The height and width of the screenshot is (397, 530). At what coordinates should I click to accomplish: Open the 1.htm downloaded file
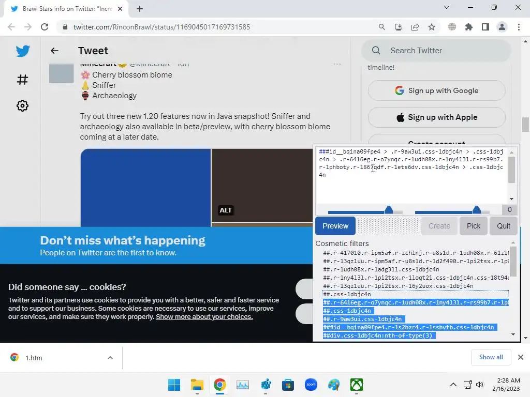[x=34, y=358]
